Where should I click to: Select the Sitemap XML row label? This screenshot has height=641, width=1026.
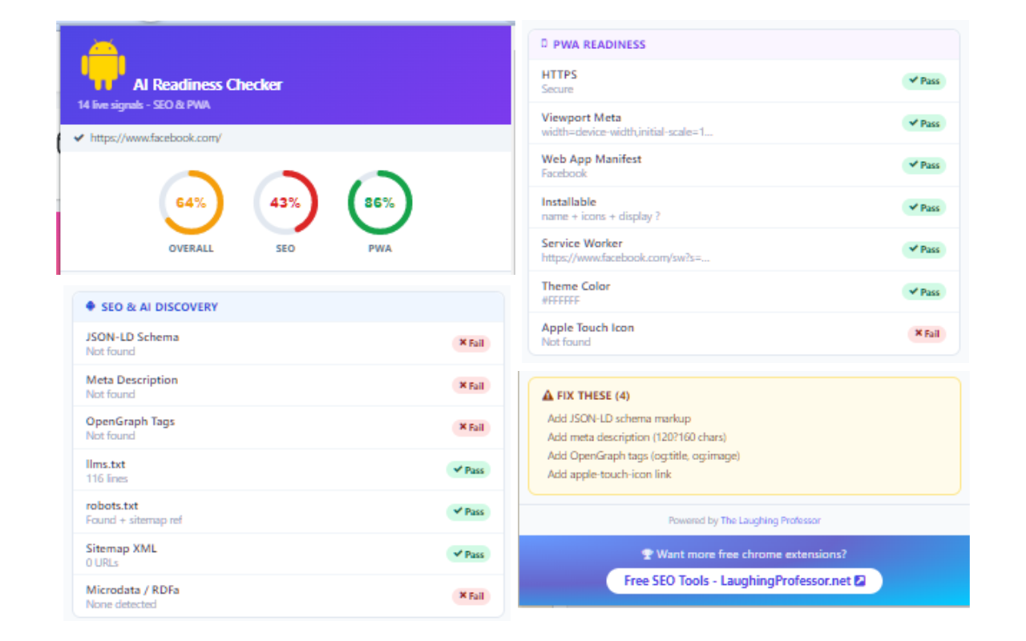[x=121, y=549]
